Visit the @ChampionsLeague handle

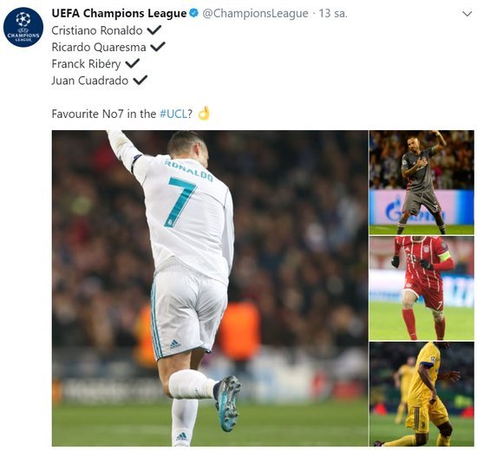255,14
